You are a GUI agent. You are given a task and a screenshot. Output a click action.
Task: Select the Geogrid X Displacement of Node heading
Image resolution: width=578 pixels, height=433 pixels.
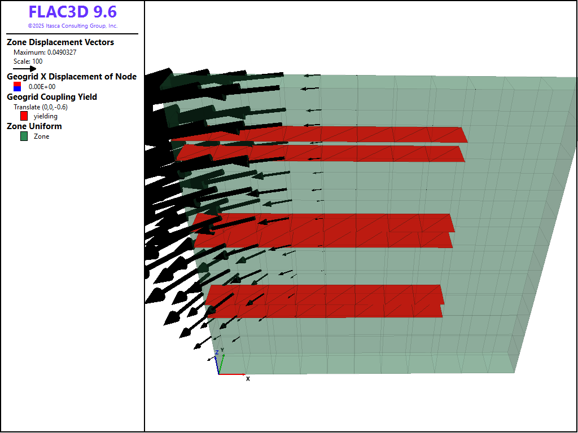click(72, 77)
